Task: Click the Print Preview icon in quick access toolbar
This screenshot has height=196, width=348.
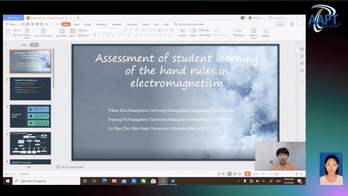Action: coord(42,24)
